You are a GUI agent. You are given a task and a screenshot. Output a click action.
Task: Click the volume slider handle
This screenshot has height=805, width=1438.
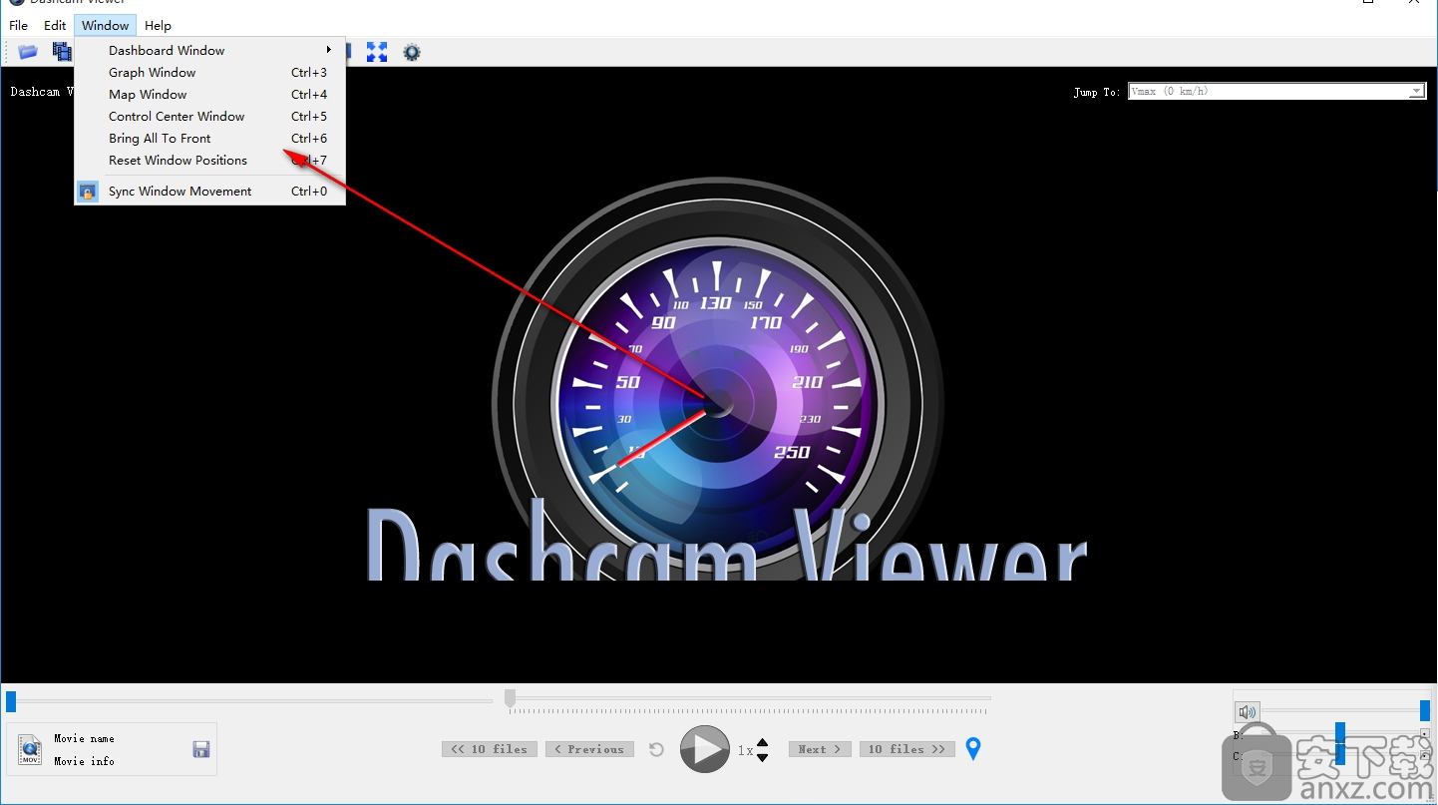(x=1425, y=710)
